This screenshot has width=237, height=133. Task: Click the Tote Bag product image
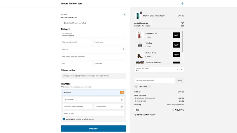[x=140, y=45]
